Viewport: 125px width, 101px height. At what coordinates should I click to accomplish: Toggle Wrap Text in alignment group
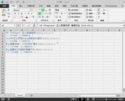50,10
